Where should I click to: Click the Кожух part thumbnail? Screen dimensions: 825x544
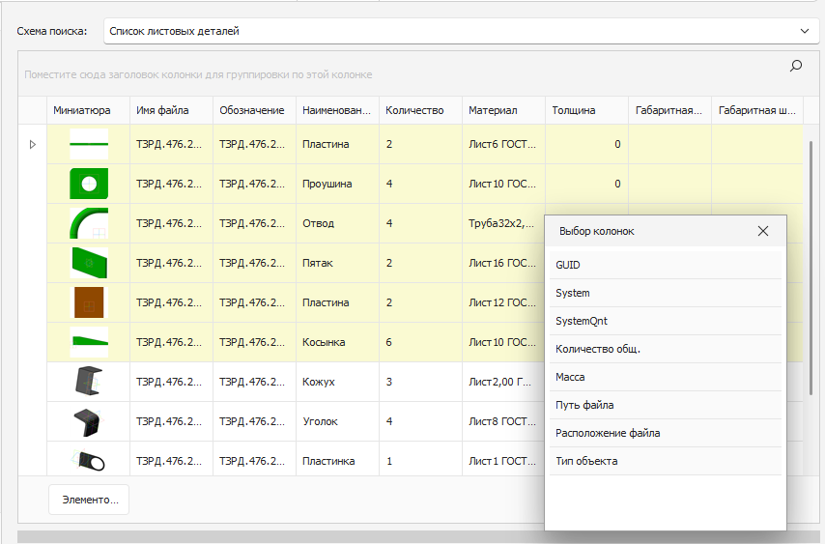(x=89, y=382)
